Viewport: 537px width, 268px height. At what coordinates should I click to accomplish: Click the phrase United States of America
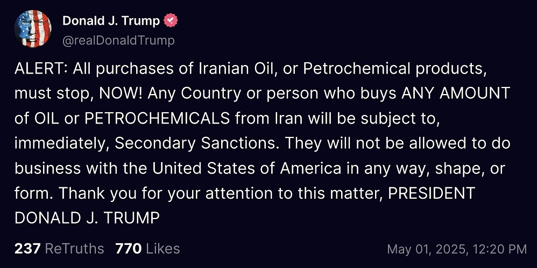tap(246, 169)
